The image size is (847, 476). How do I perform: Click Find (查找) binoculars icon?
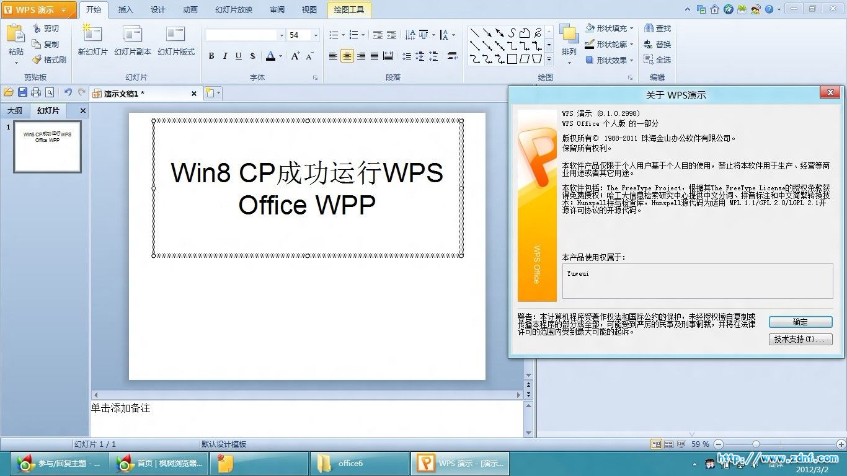pos(657,29)
